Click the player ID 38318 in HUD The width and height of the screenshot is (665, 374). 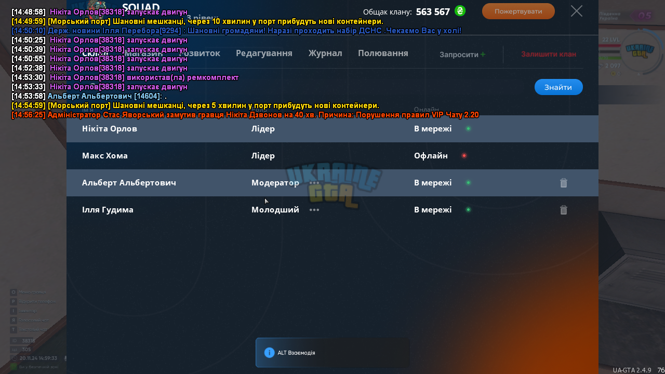coord(29,341)
